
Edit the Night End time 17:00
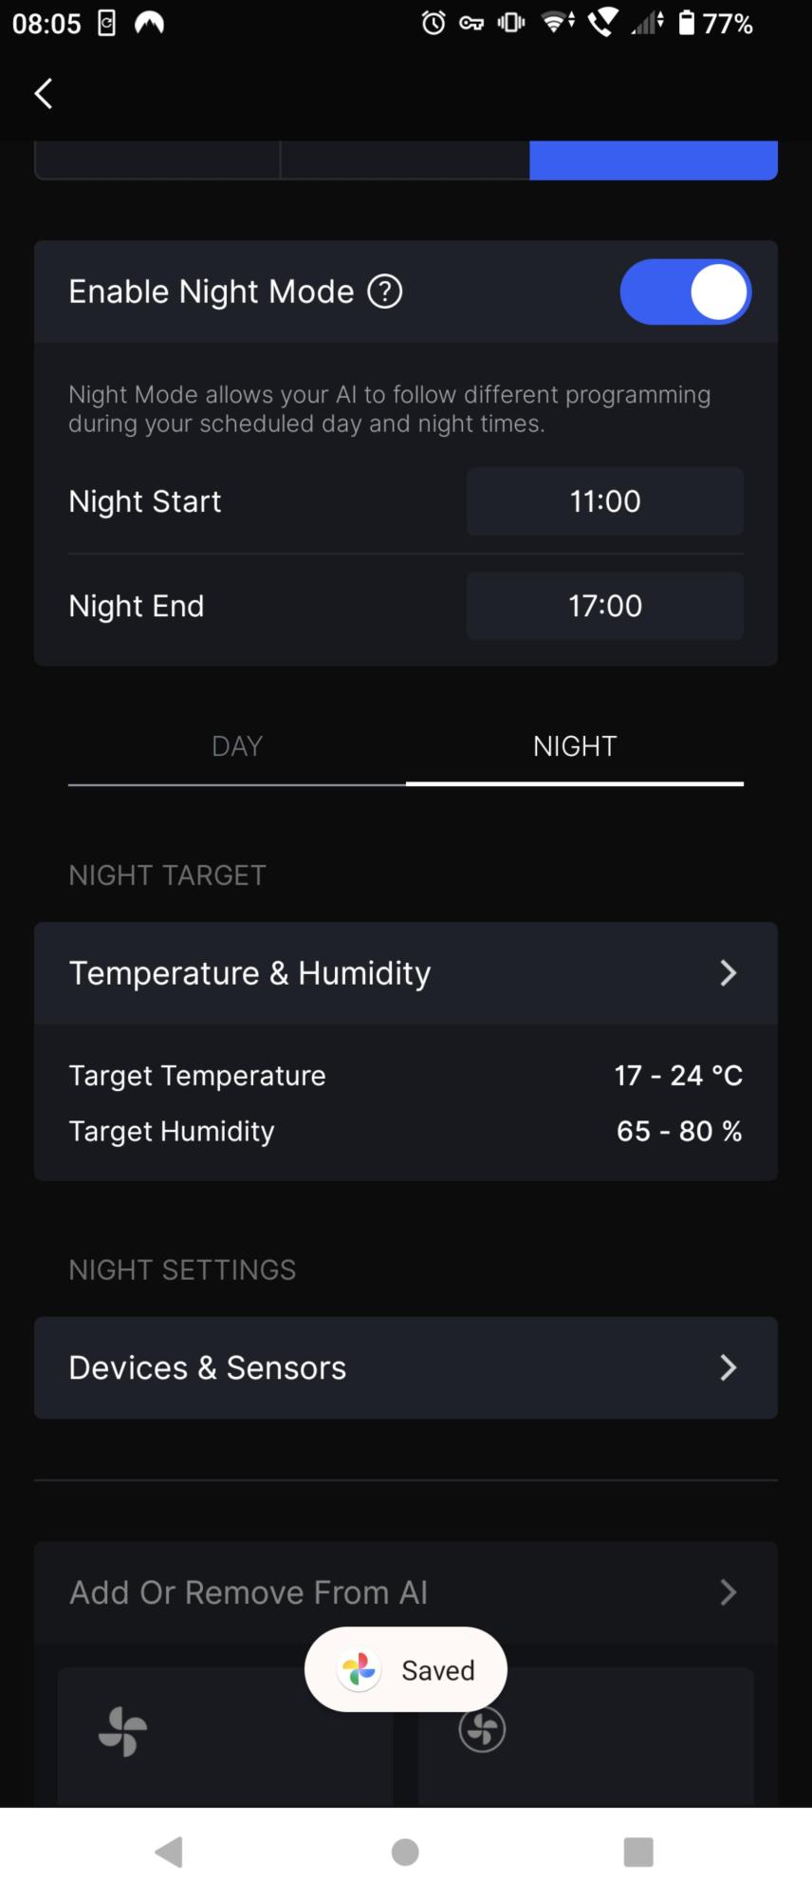pos(604,606)
